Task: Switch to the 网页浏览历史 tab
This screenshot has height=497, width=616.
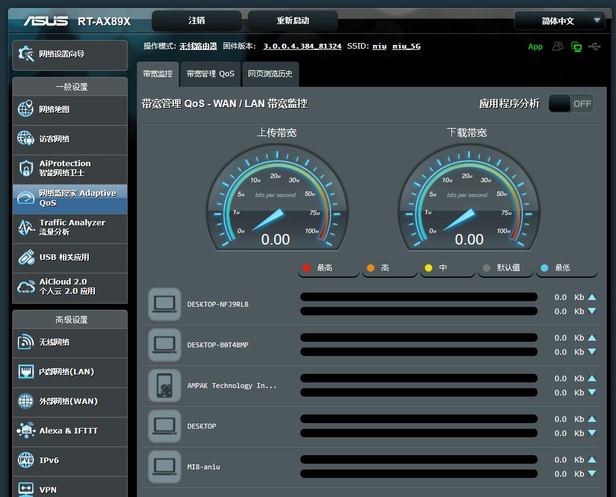Action: (270, 74)
